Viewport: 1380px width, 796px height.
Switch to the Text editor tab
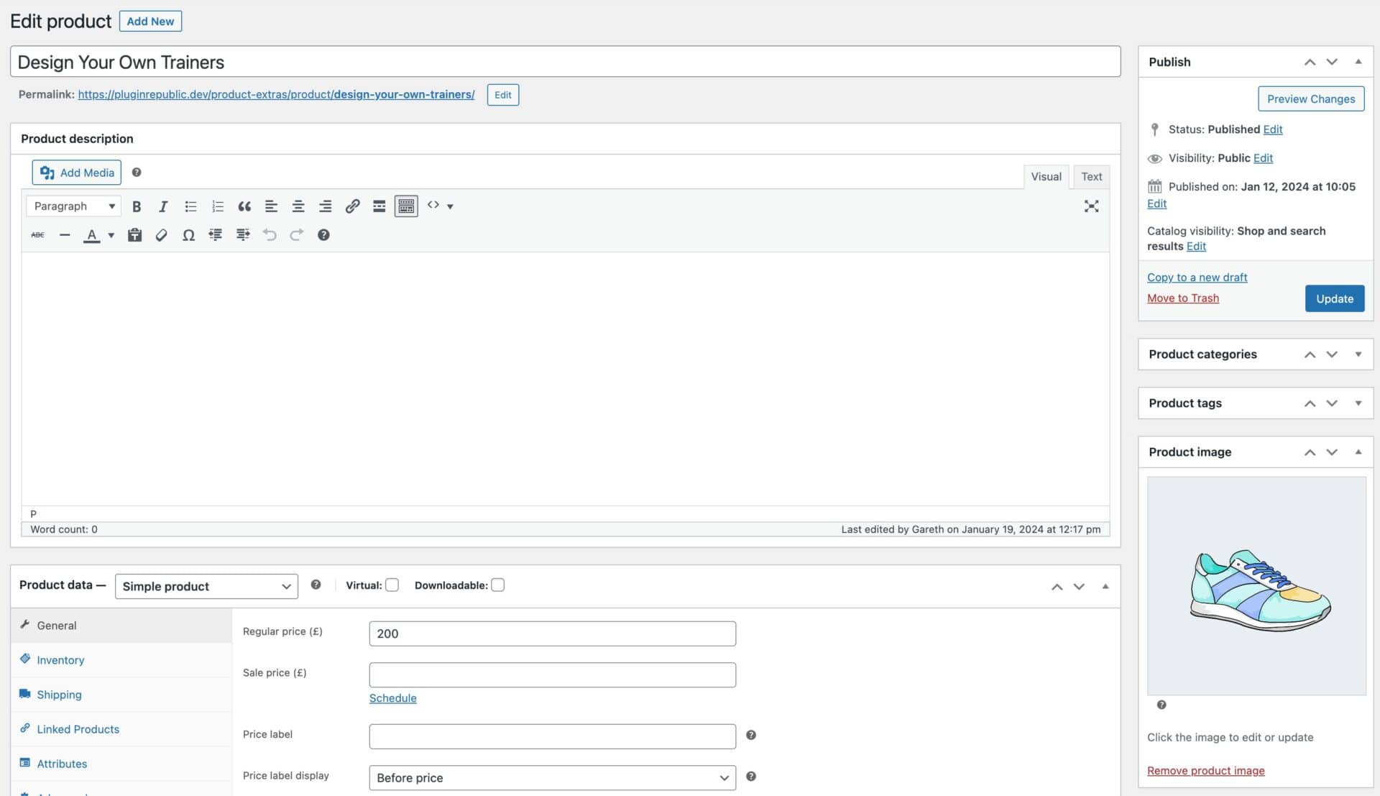pos(1092,176)
